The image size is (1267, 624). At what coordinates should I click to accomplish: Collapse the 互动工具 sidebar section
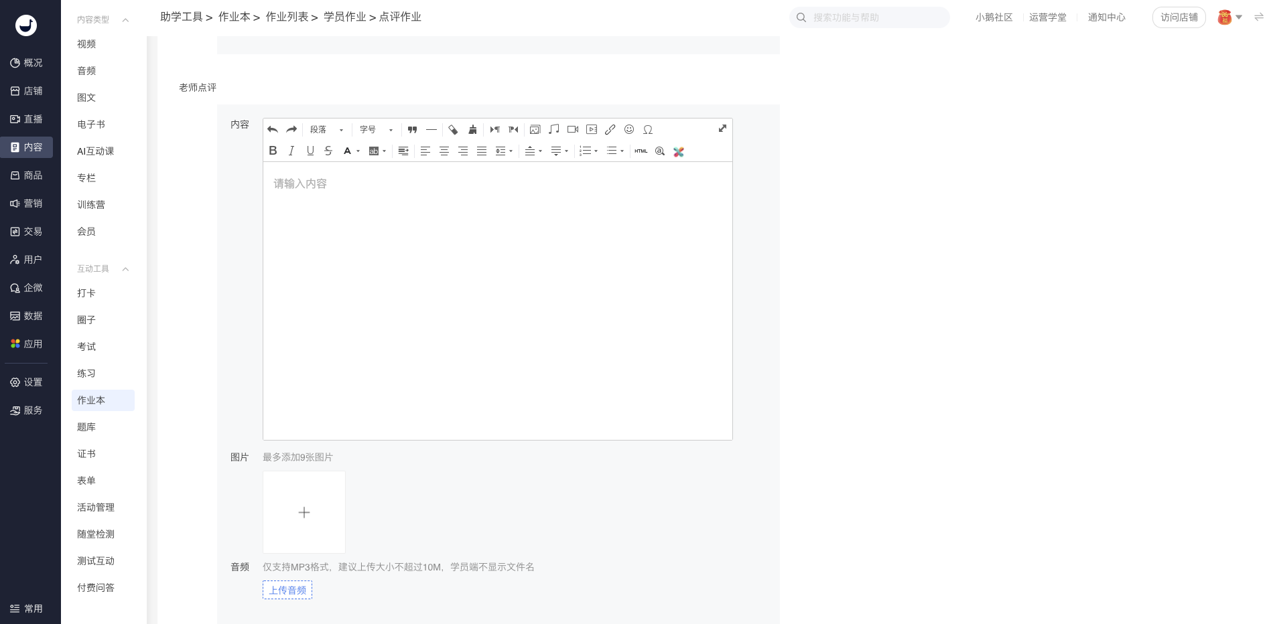(125, 269)
